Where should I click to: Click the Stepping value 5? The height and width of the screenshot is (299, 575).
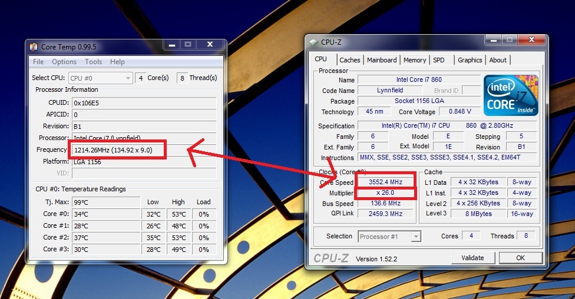(521, 137)
